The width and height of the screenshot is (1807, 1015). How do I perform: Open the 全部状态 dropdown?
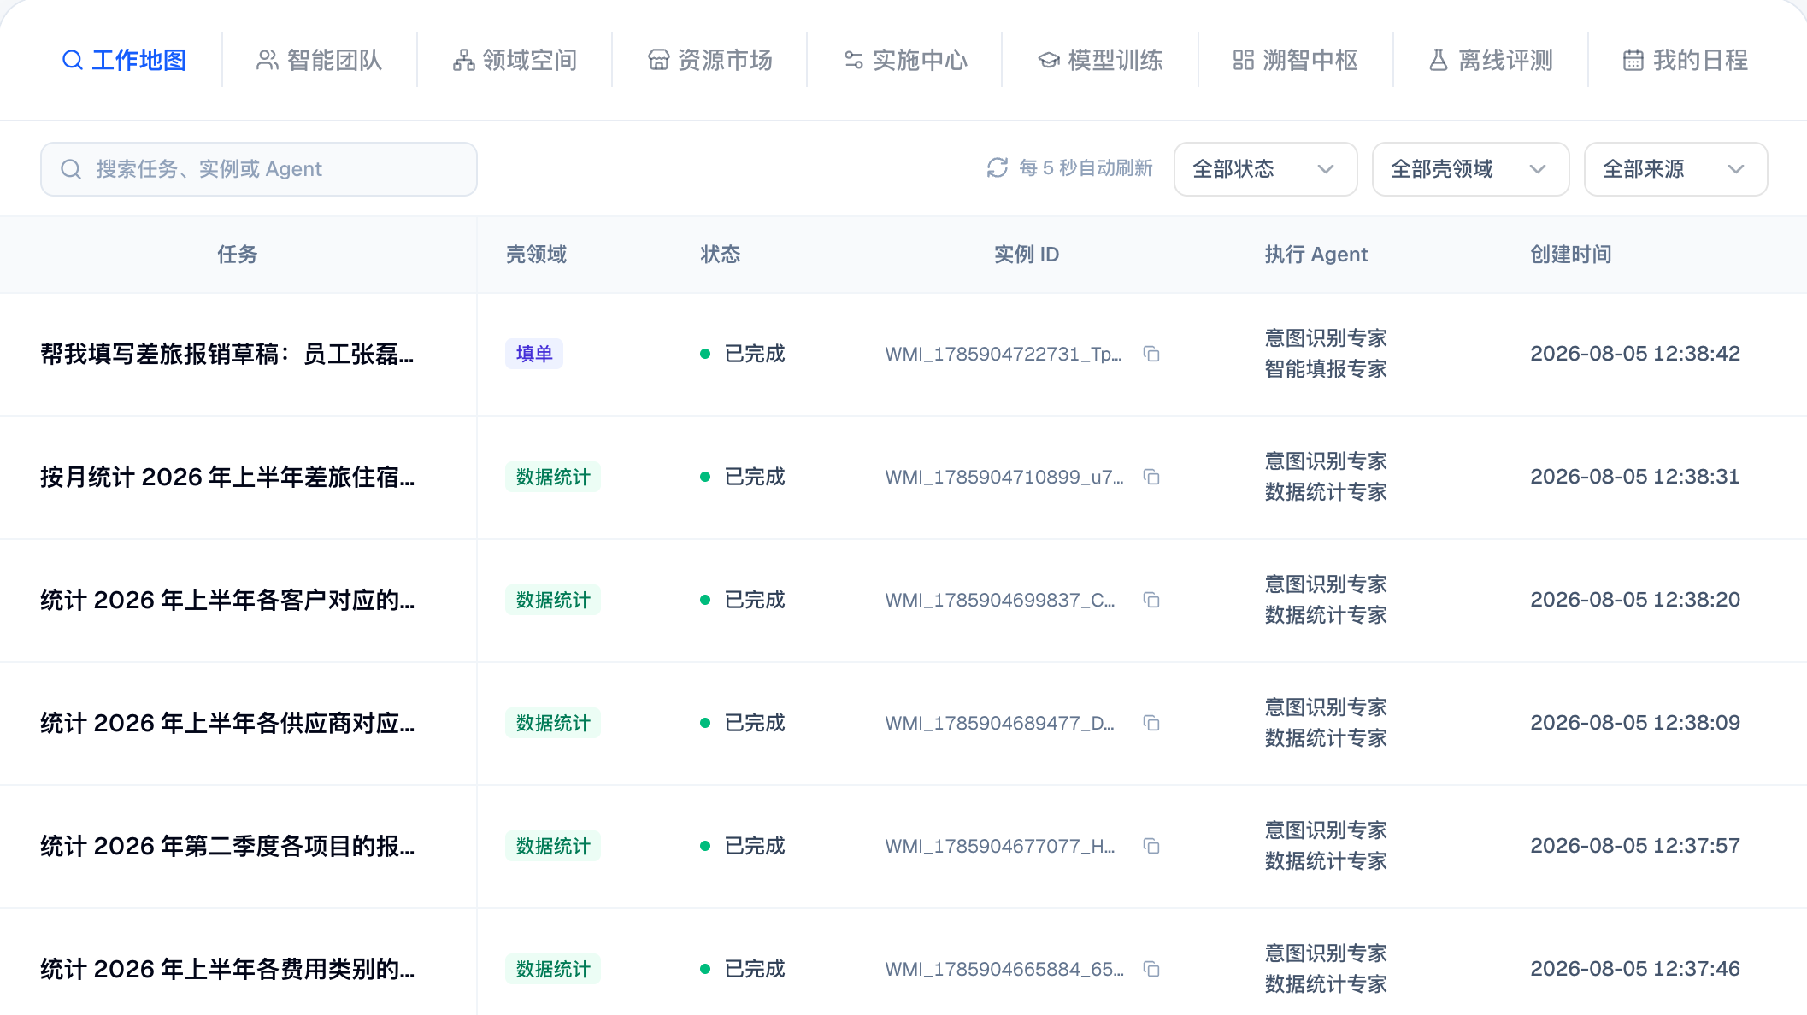[x=1265, y=169]
